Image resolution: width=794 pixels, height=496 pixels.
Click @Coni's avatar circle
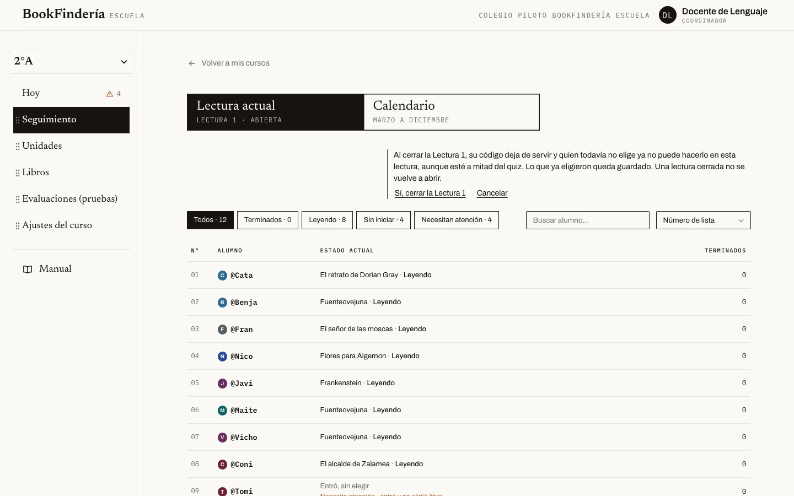pos(222,465)
